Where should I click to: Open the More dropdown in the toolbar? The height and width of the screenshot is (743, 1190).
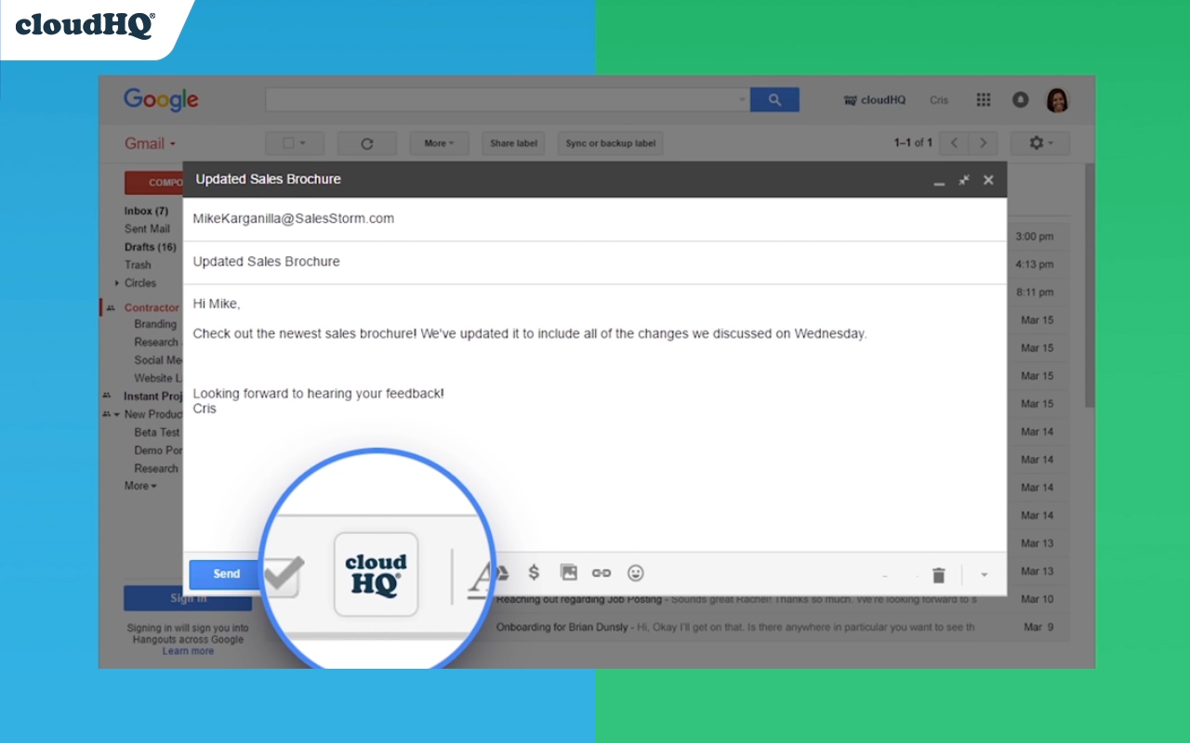click(439, 143)
